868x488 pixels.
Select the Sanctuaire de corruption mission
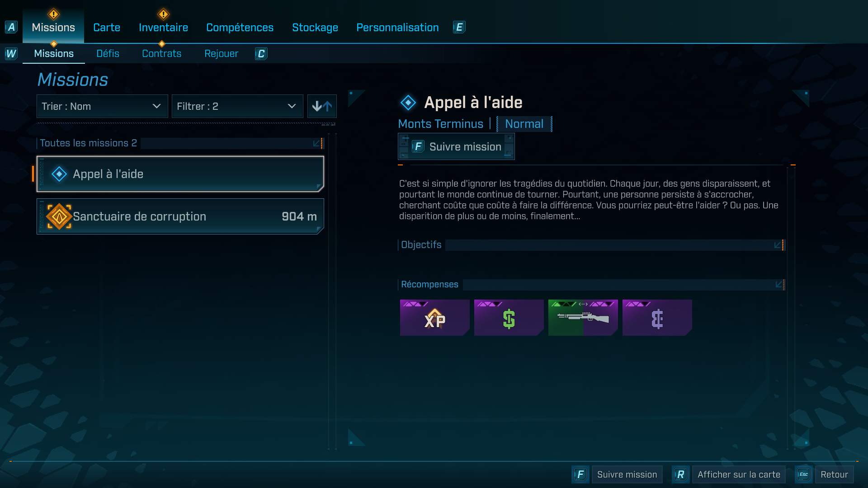pyautogui.click(x=180, y=216)
